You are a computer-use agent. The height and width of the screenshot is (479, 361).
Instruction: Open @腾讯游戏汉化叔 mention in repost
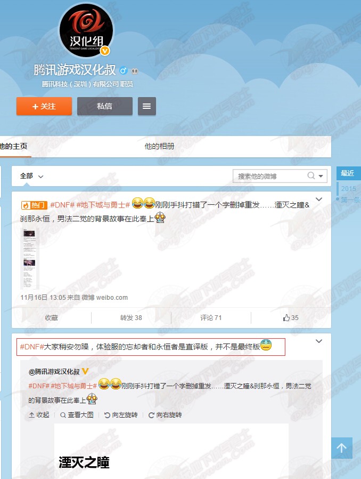[54, 371]
